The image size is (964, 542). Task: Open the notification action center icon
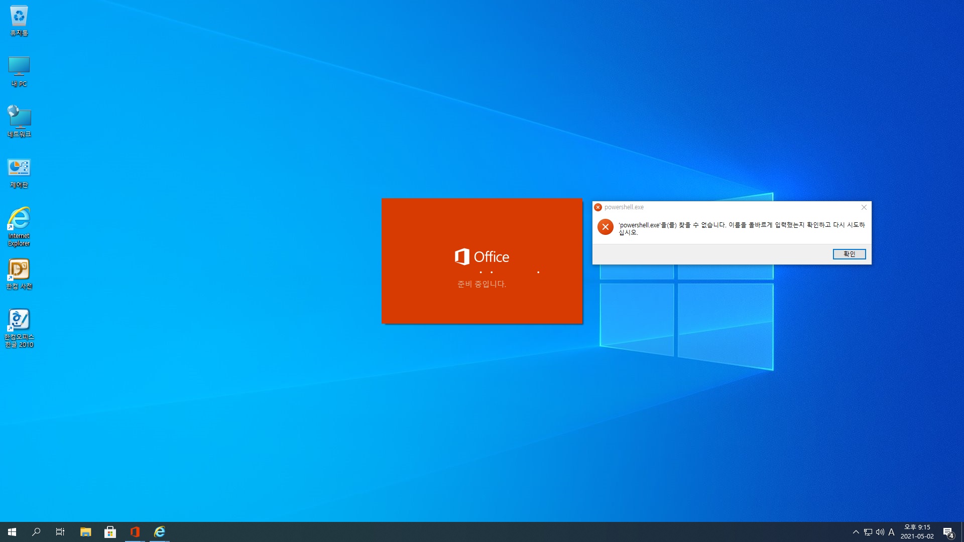(948, 532)
